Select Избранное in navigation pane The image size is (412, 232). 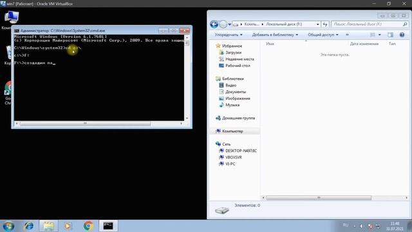(232, 46)
